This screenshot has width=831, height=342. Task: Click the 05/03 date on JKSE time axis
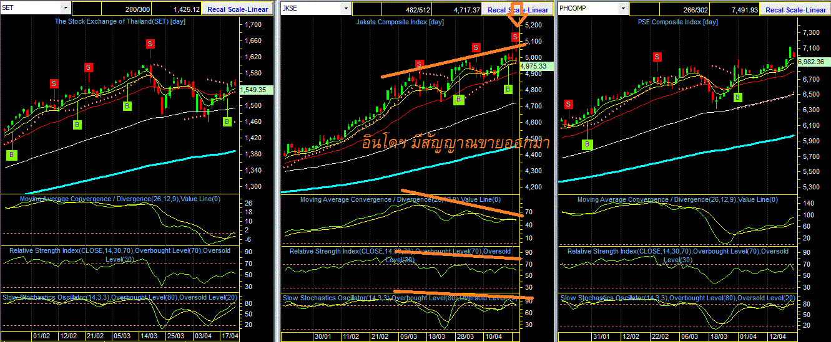[x=409, y=336]
